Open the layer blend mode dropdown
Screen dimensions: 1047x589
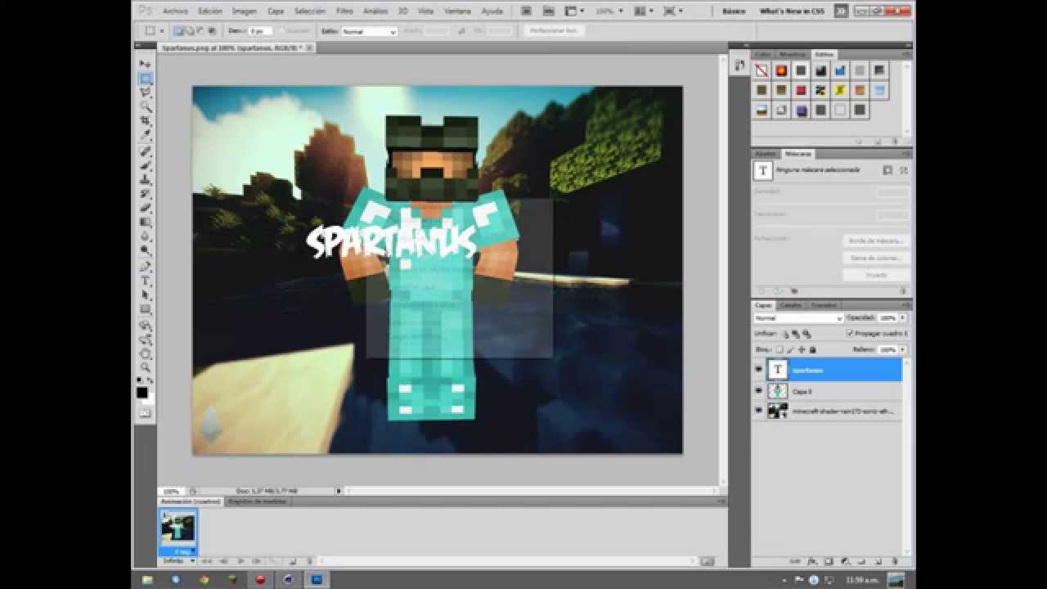798,318
